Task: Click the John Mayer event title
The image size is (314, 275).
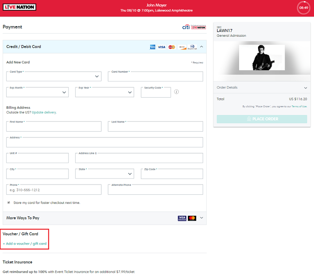Action: click(x=156, y=5)
